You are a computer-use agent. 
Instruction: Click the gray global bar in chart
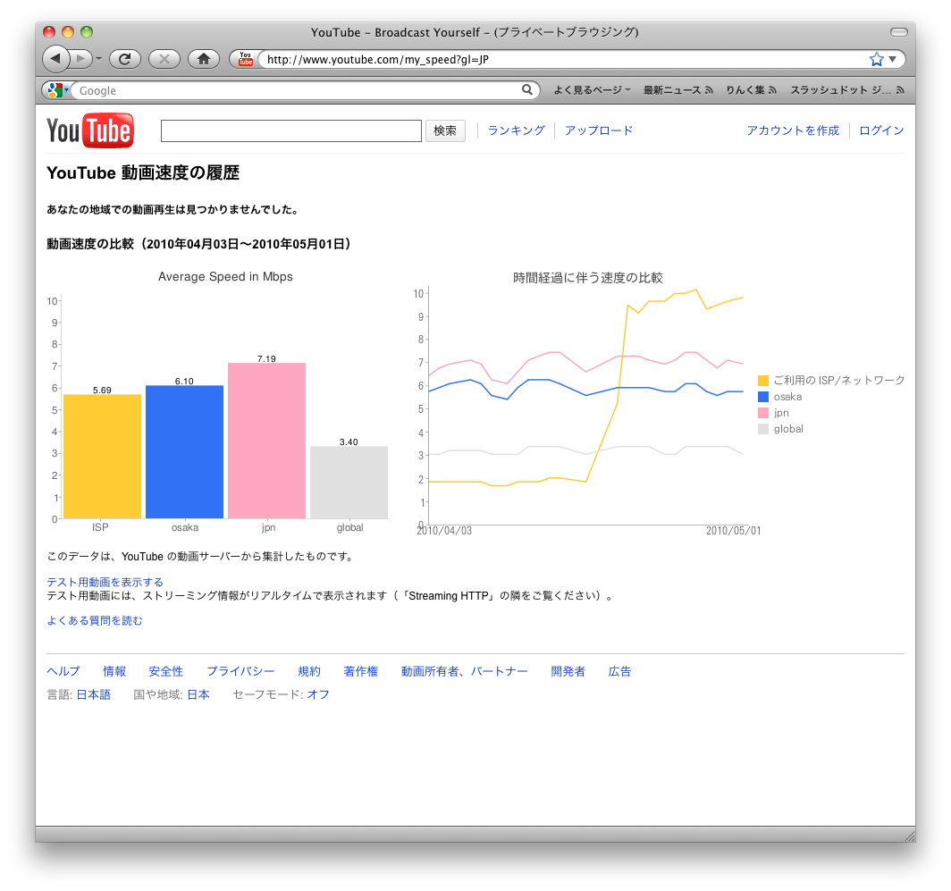(x=349, y=483)
